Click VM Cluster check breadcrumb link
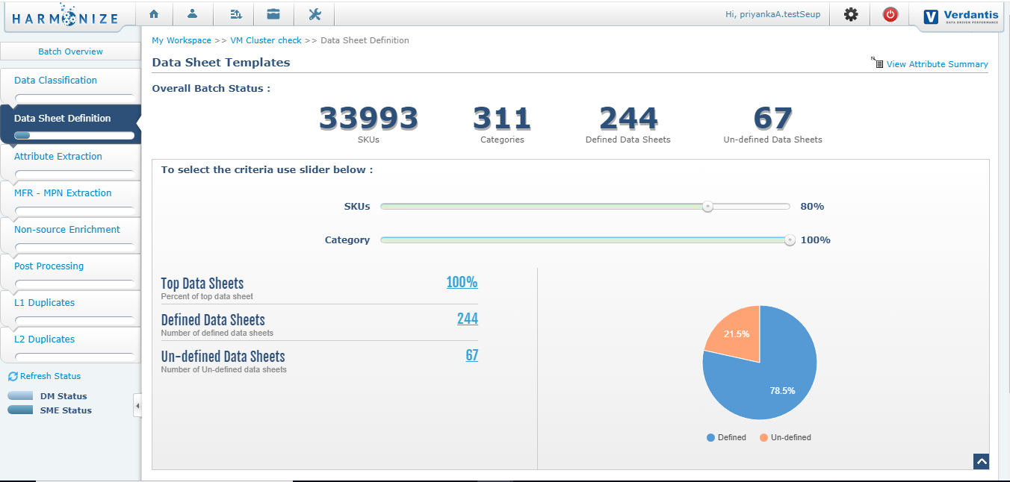Screen dimensions: 1010x482 tap(266, 40)
